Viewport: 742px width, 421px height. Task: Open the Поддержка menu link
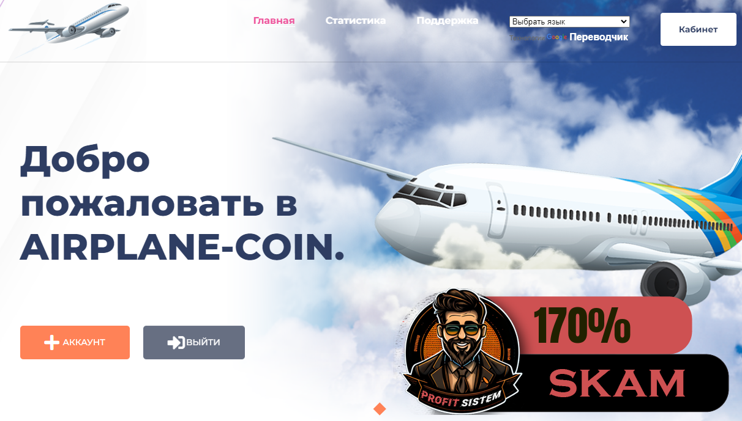(447, 20)
